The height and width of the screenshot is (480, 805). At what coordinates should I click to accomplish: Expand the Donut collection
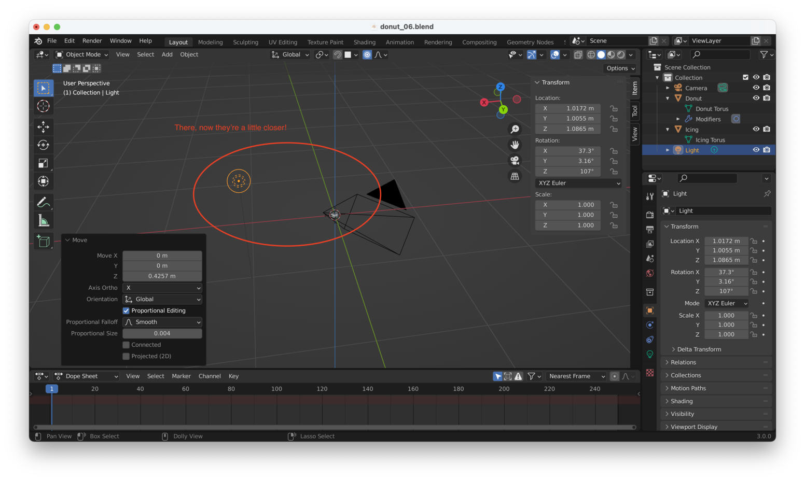pos(668,98)
